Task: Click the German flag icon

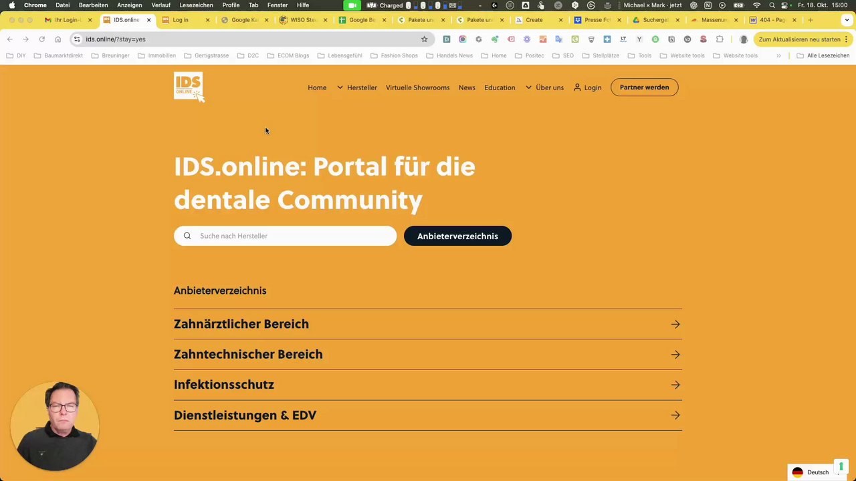Action: point(797,472)
